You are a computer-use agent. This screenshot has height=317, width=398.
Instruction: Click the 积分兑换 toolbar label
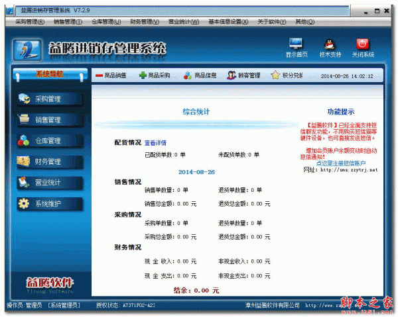pos(293,75)
